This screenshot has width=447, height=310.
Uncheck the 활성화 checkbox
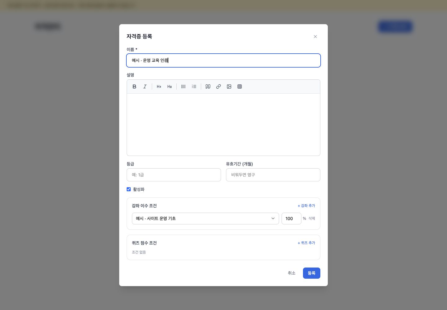[x=129, y=189]
